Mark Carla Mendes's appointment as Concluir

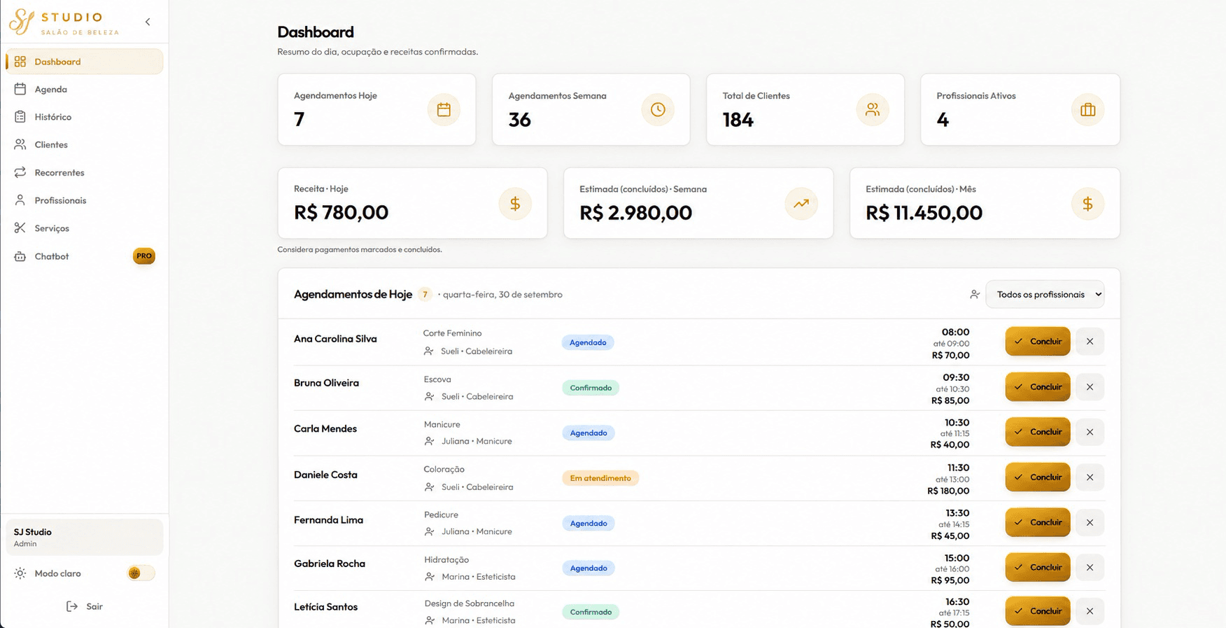[1038, 432]
